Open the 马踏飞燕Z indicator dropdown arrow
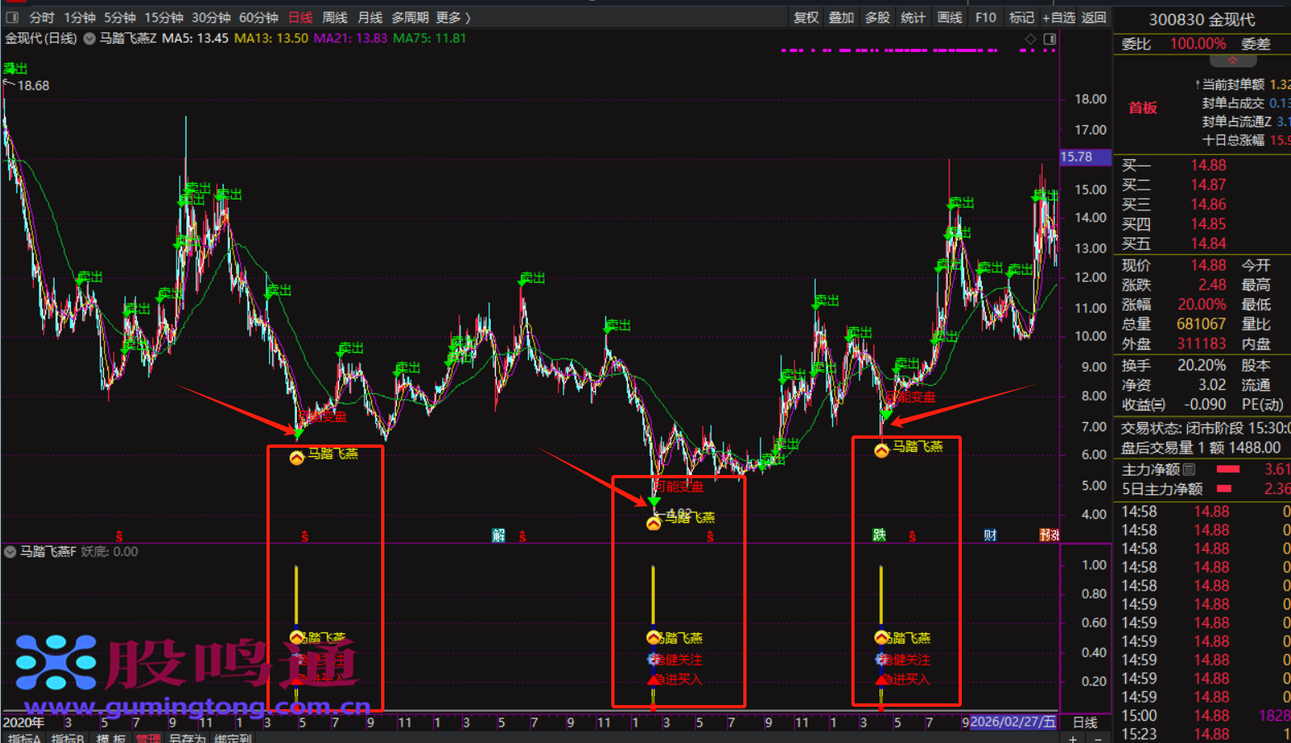The width and height of the screenshot is (1291, 743). (89, 39)
